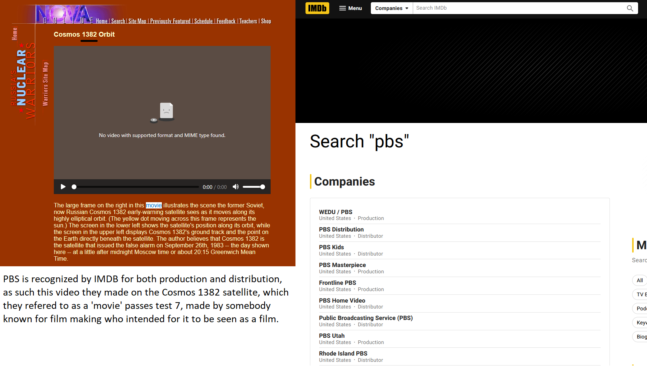Open Previously Featured link
647x367 pixels.
170,21
